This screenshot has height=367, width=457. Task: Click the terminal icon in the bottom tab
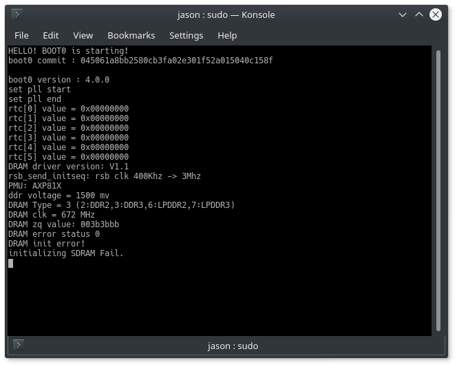pyautogui.click(x=19, y=345)
